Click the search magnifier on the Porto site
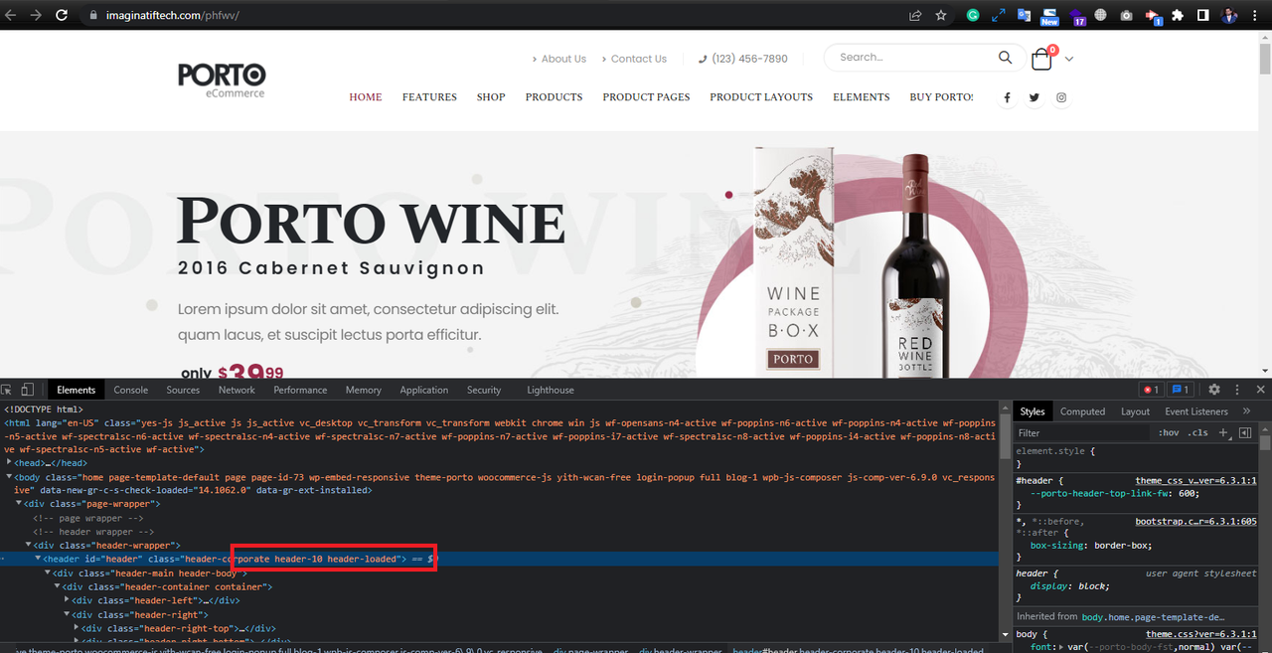The image size is (1272, 653). coord(1005,58)
